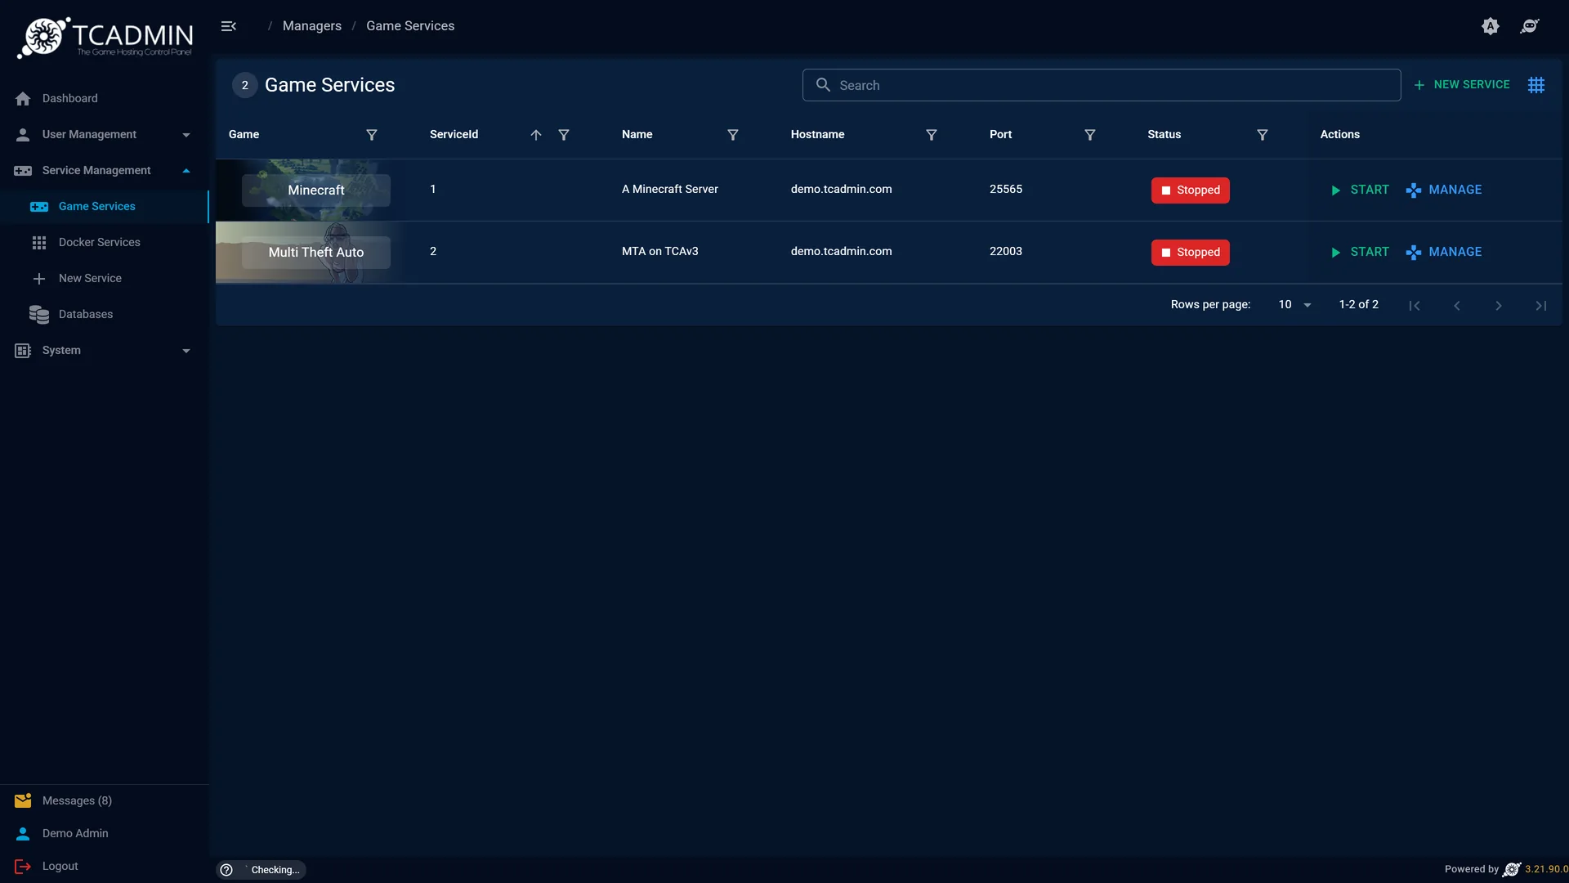The image size is (1569, 883).
Task: Go to the previous page
Action: (x=1457, y=306)
